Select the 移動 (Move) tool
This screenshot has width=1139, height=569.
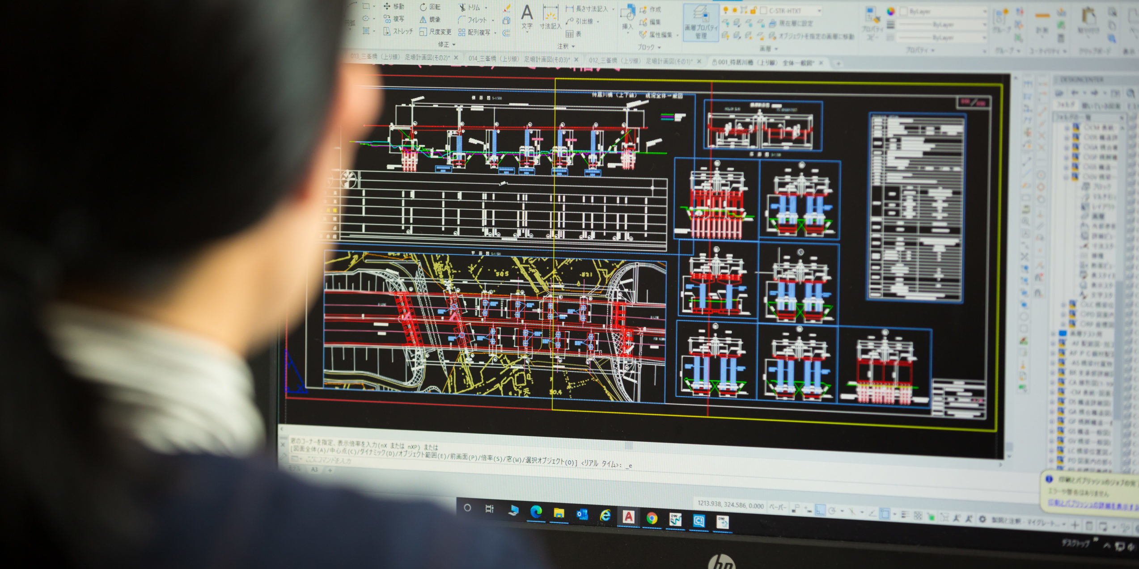click(x=394, y=6)
